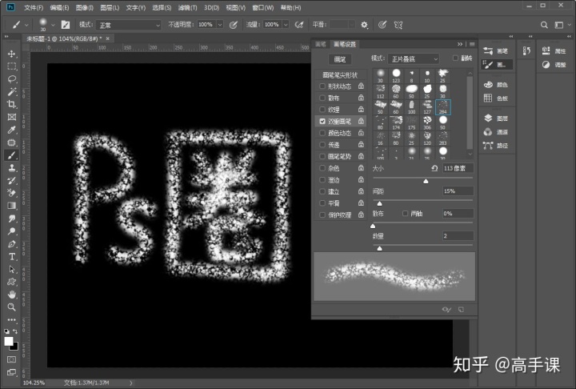Enable the 散布 checkbox in options list
Viewport: 576px width, 389px height.
click(322, 98)
